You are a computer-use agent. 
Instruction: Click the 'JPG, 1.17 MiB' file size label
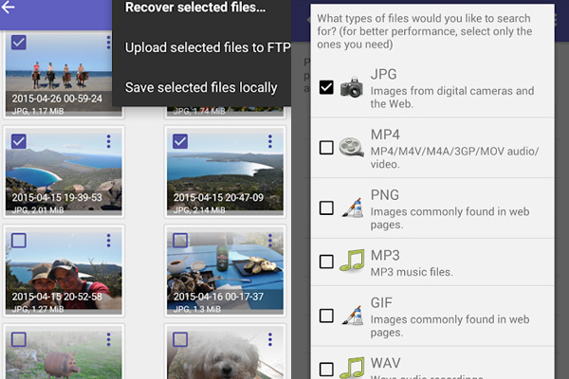pyautogui.click(x=38, y=111)
